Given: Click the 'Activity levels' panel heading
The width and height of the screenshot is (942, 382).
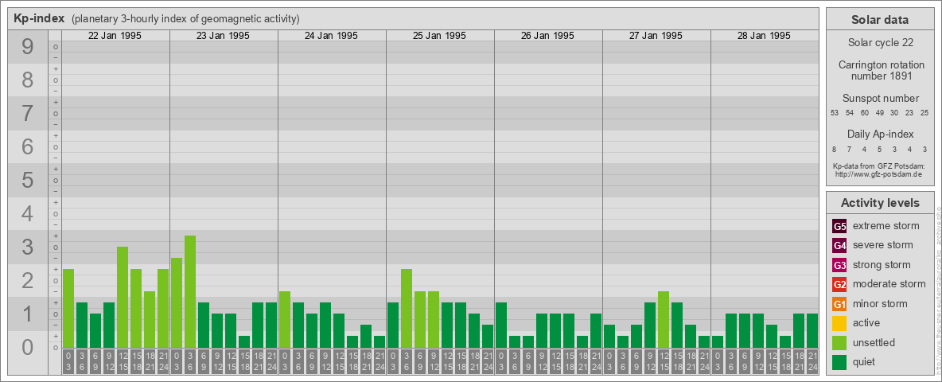Looking at the screenshot, I should [x=879, y=203].
